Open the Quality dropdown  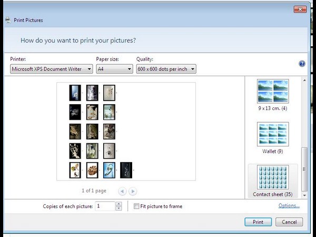[x=166, y=69]
